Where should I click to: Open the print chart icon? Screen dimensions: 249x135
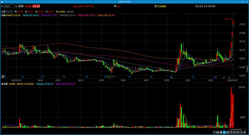coord(218,132)
